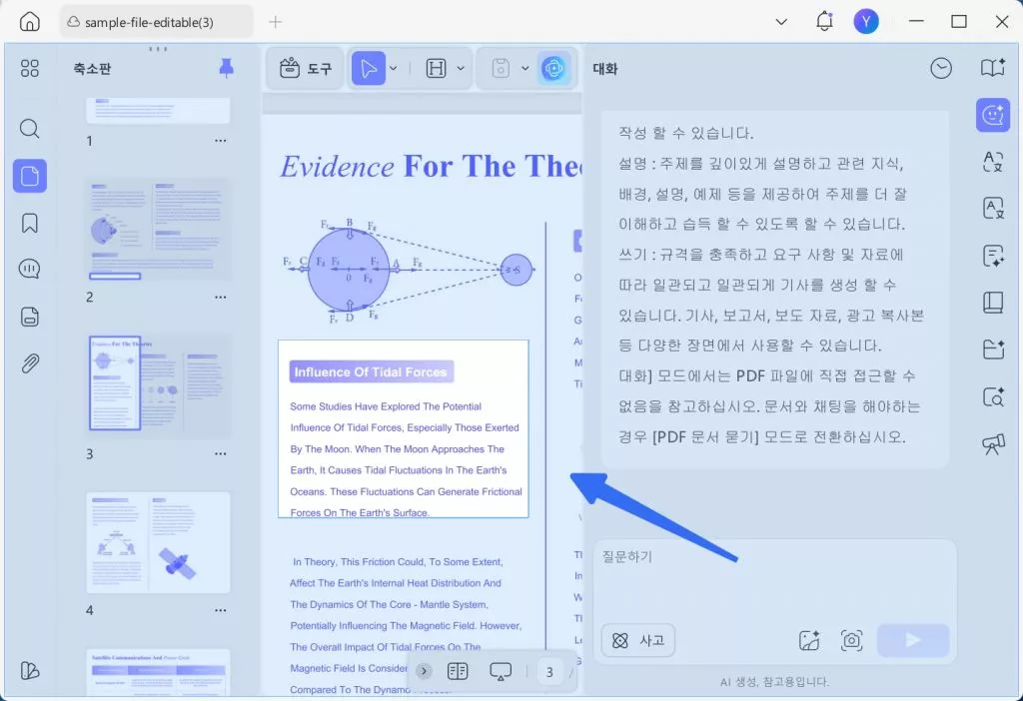The width and height of the screenshot is (1023, 701).
Task: Select the page 3 thumbnail
Action: pyautogui.click(x=159, y=385)
